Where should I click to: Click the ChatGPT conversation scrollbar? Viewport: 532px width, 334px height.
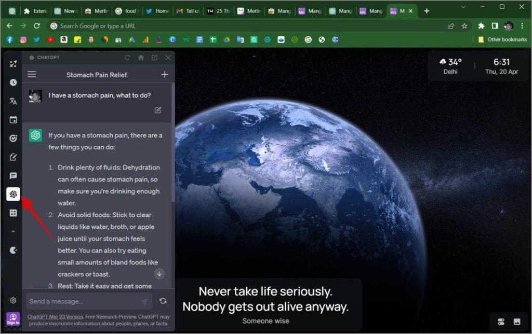click(x=173, y=142)
